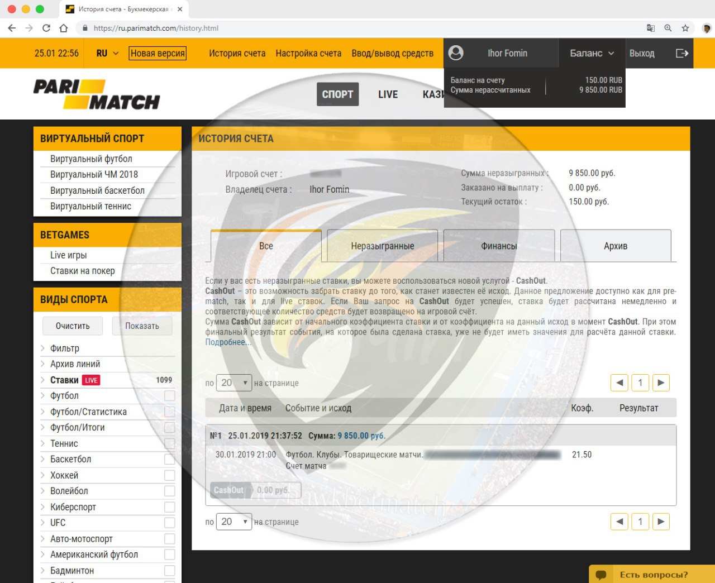The height and width of the screenshot is (583, 715).
Task: Switch to the Архив tab
Action: tap(616, 246)
